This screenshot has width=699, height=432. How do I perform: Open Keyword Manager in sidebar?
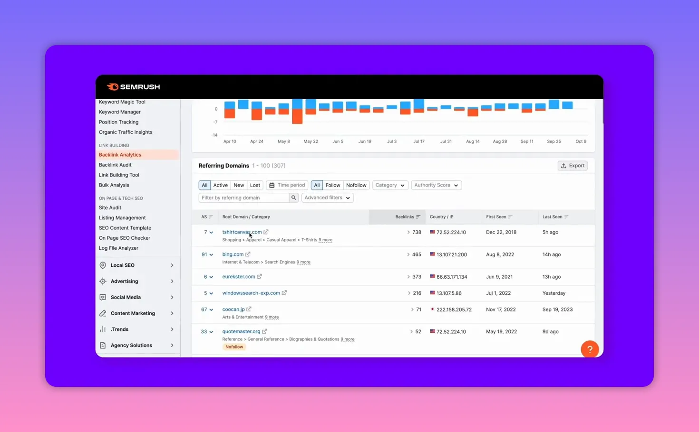tap(120, 112)
